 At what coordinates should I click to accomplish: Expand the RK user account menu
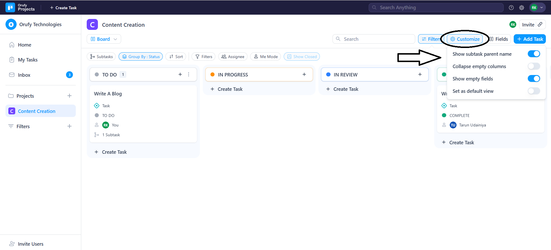[x=537, y=8]
